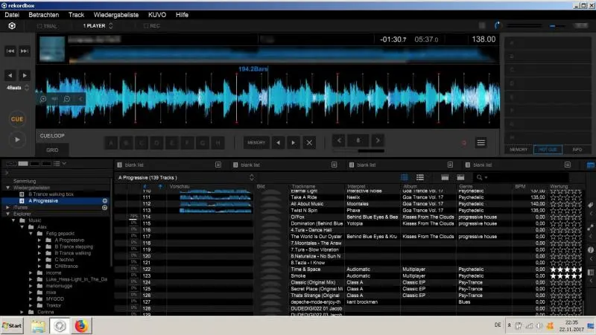
Task: Click the GRID button
Action: [53, 150]
